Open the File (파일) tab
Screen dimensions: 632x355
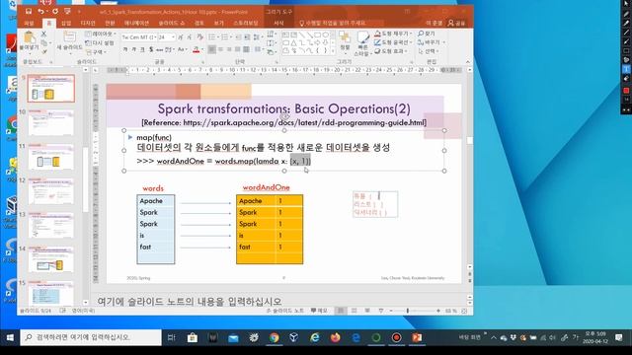coord(29,24)
